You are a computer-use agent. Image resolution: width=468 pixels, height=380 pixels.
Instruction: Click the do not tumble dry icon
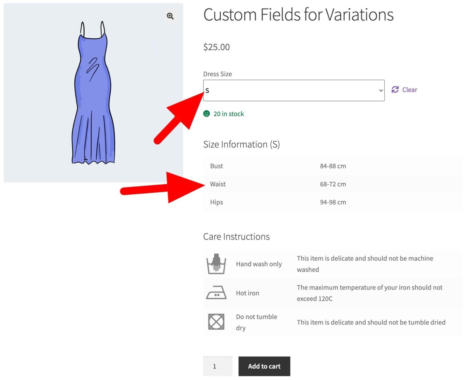click(217, 321)
